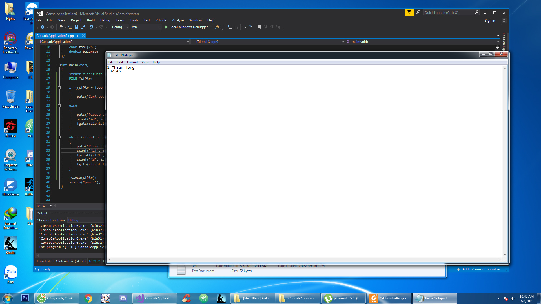Screen dimensions: 541x304
Task: Click the Visual Studio feedback flag icon
Action: (x=409, y=13)
